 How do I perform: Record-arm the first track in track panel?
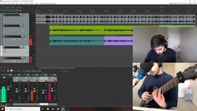pos(4,15)
